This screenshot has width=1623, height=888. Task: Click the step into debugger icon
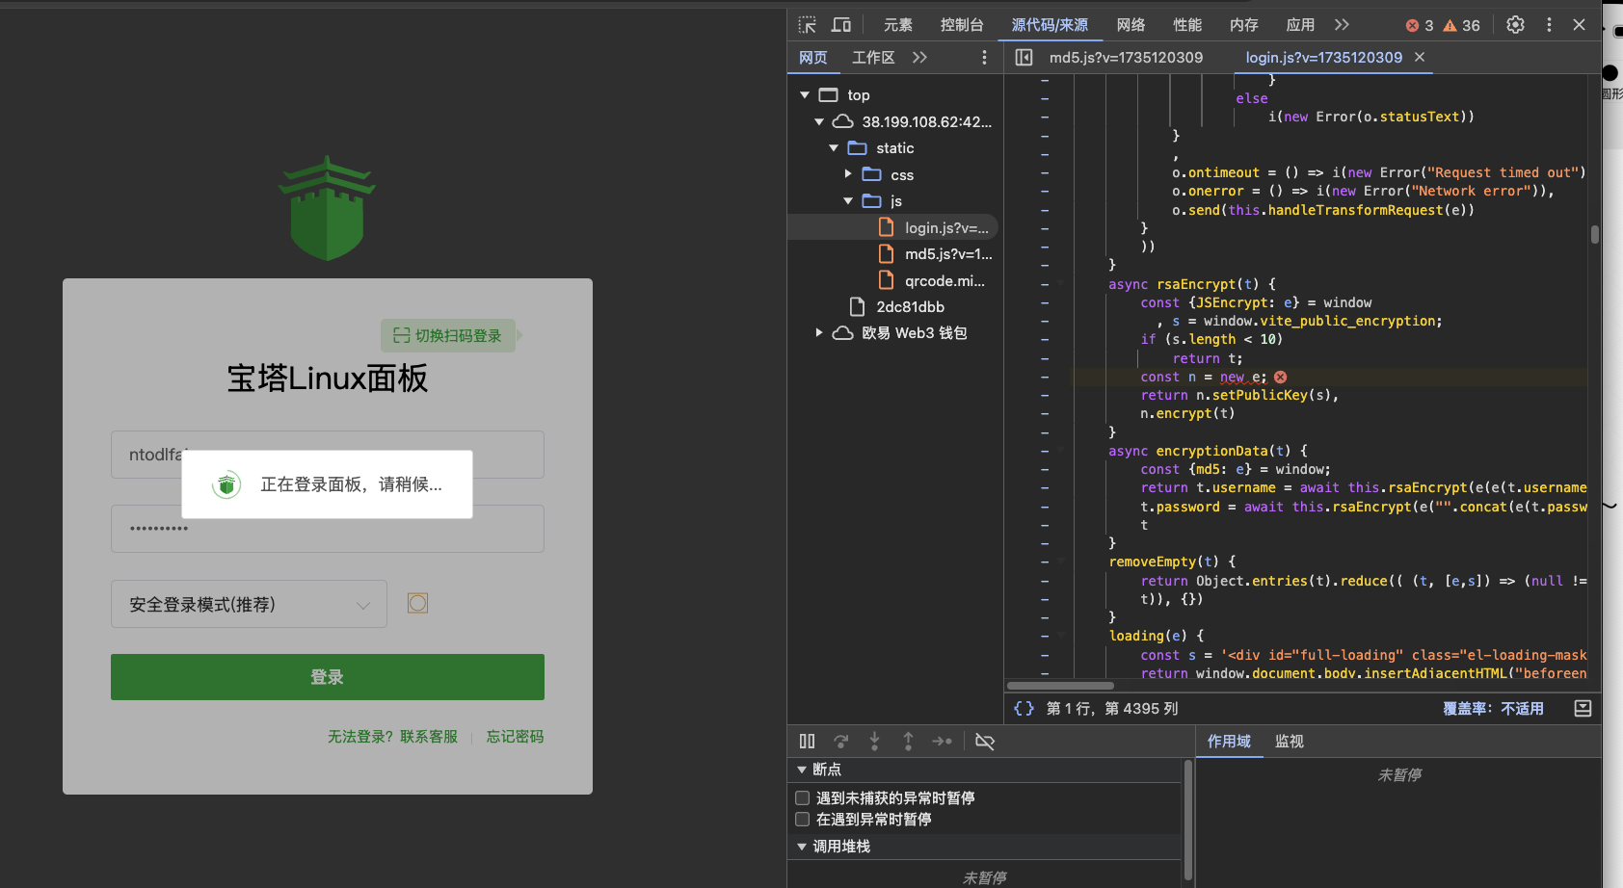(x=874, y=741)
